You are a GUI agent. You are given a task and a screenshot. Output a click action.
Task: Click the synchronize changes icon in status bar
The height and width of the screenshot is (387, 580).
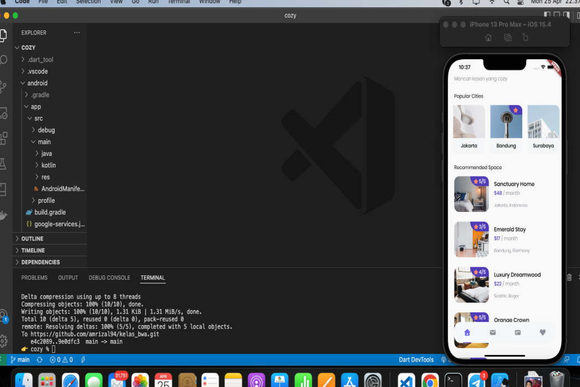[40, 360]
